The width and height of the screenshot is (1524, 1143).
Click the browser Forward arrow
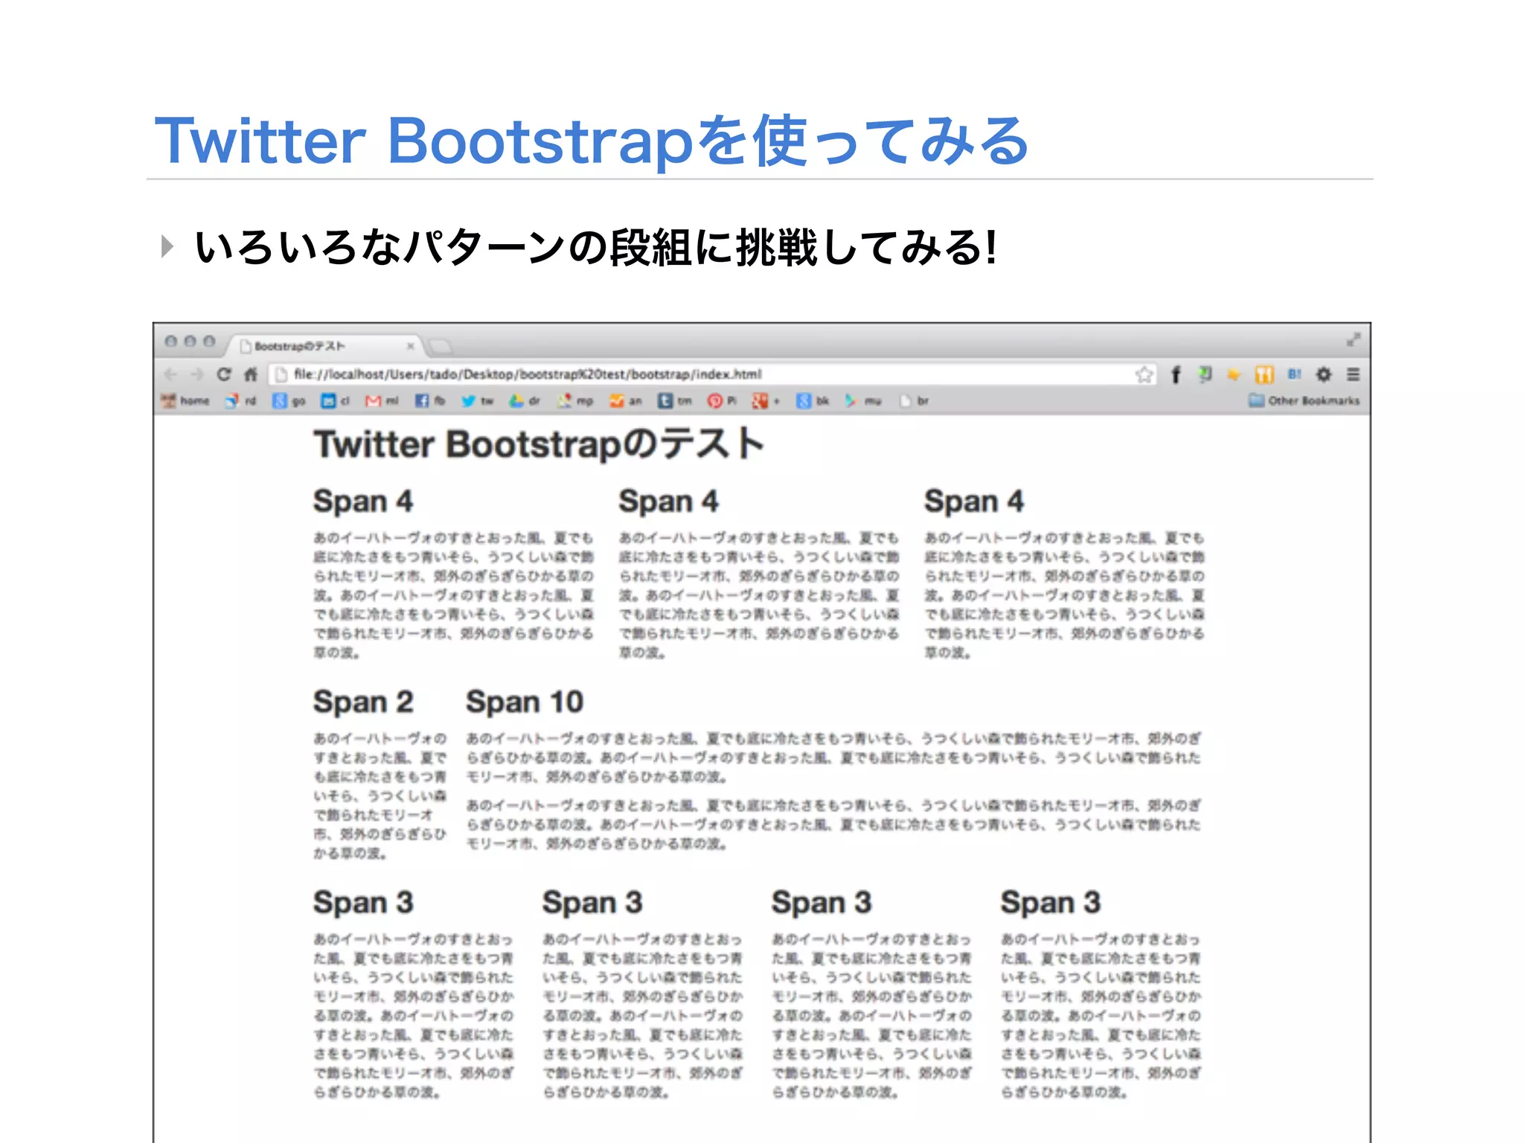(196, 374)
